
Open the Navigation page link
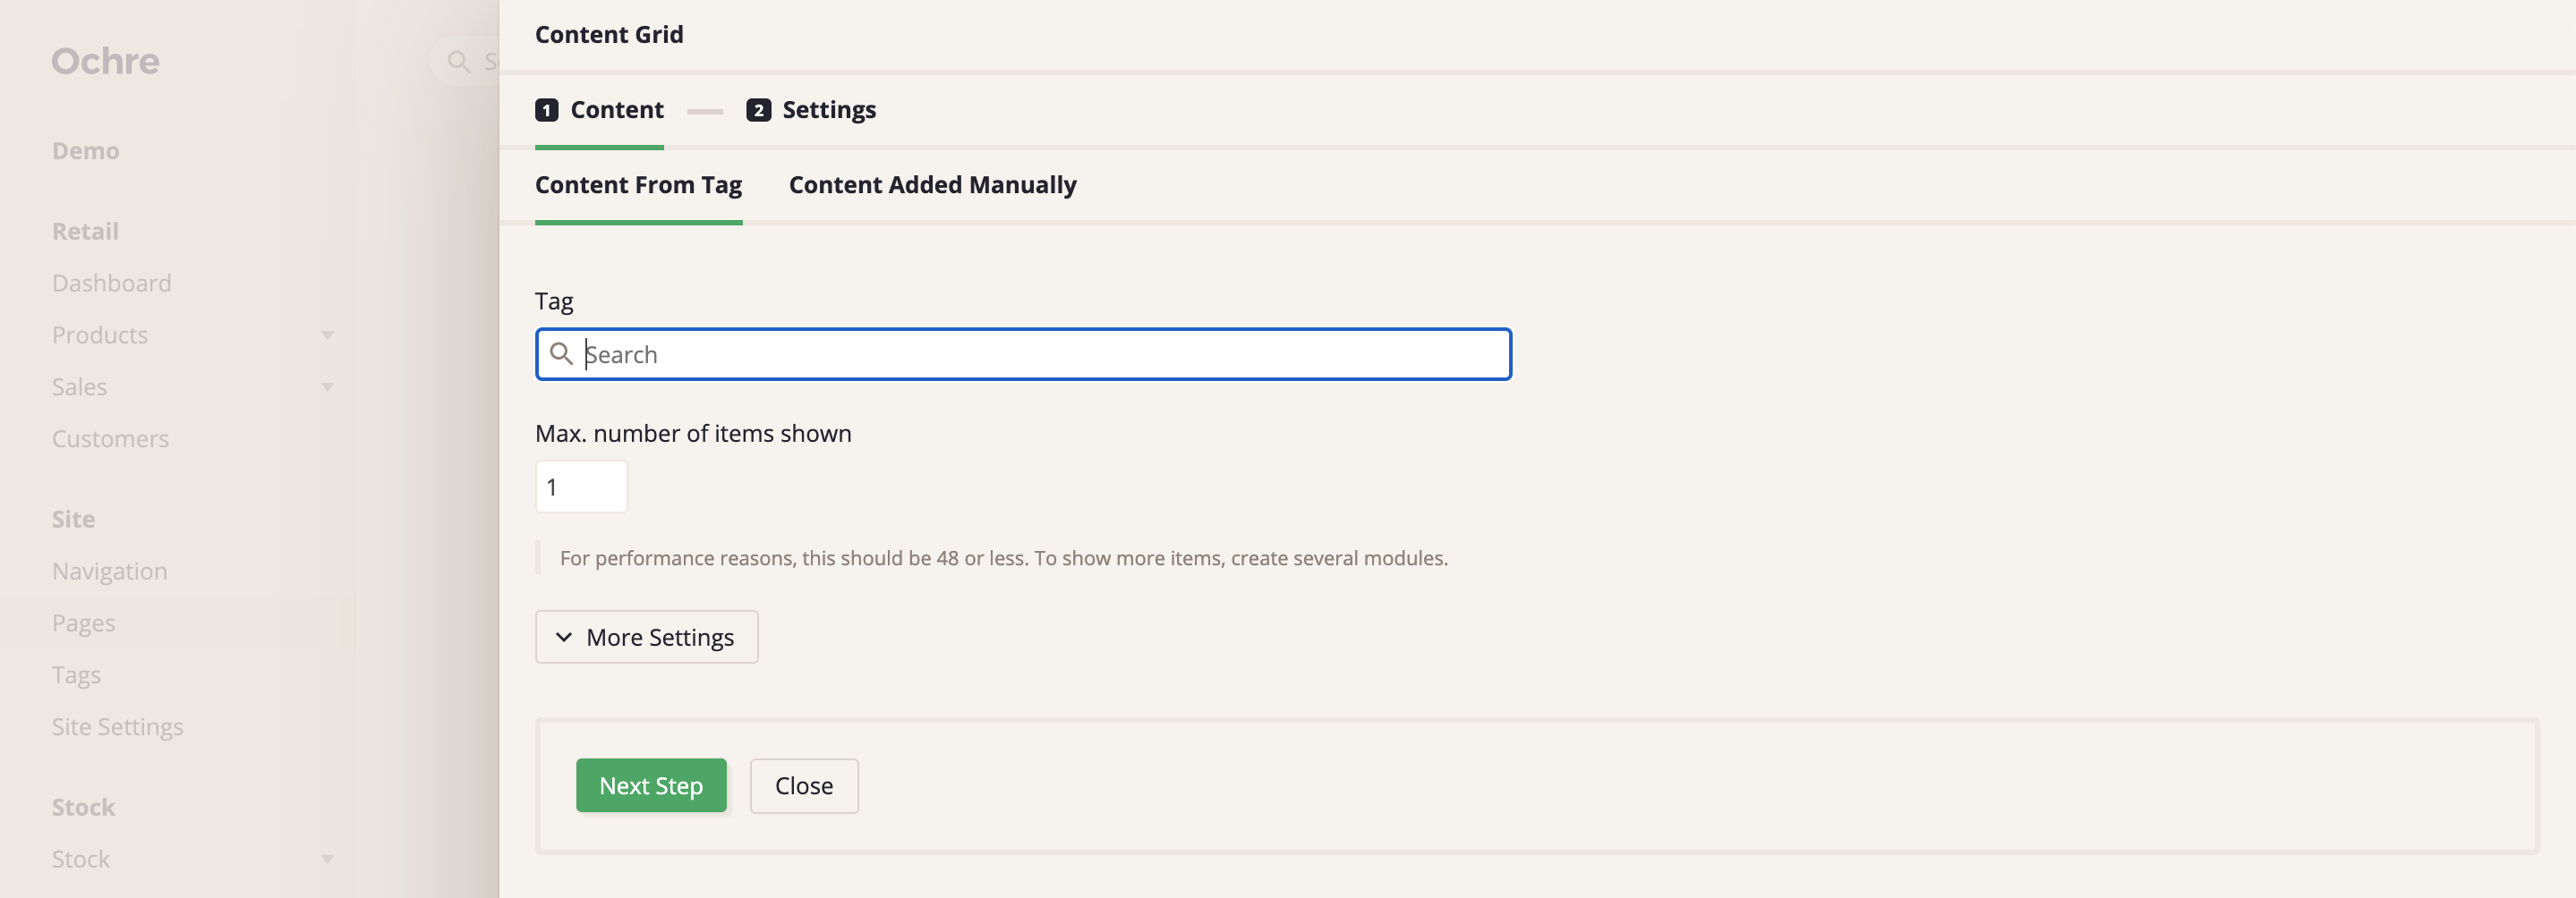pos(110,572)
